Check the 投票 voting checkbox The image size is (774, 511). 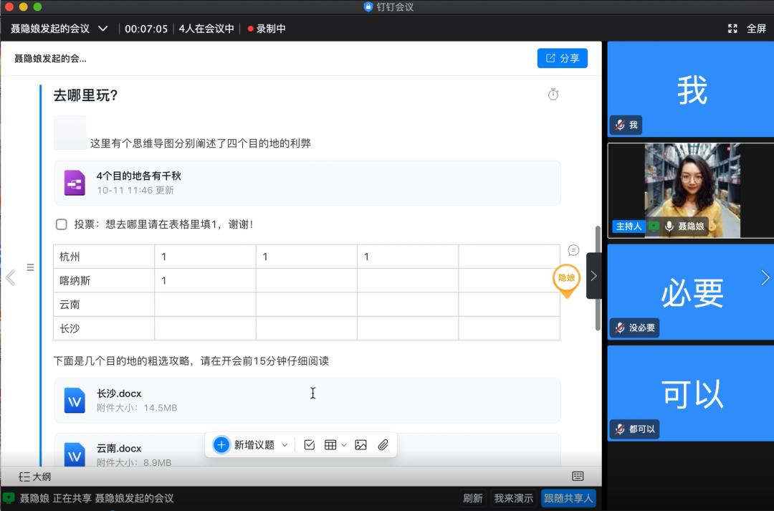click(x=62, y=224)
